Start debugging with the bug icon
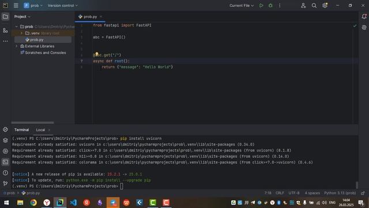The width and height of the screenshot is (369, 208). [270, 5]
